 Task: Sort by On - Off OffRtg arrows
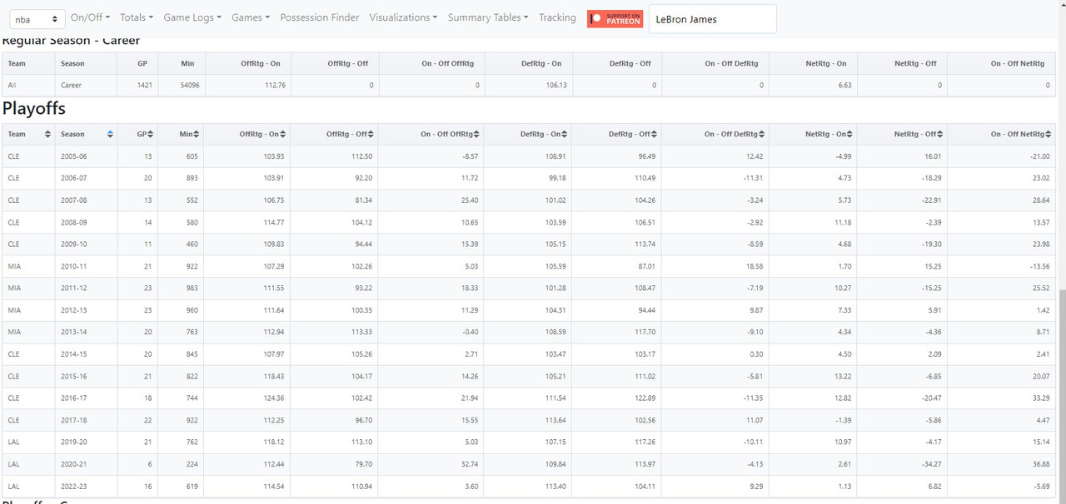[x=477, y=134]
